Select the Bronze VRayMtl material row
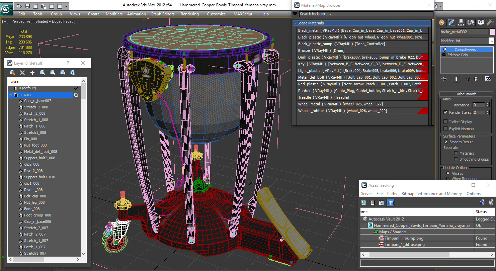496x271 pixels. pyautogui.click(x=362, y=51)
